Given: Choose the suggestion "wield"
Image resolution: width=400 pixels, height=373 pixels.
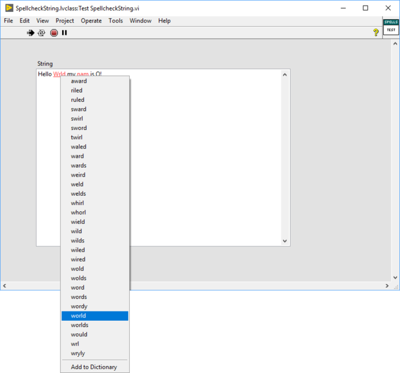Looking at the screenshot, I should pyautogui.click(x=94, y=222).
